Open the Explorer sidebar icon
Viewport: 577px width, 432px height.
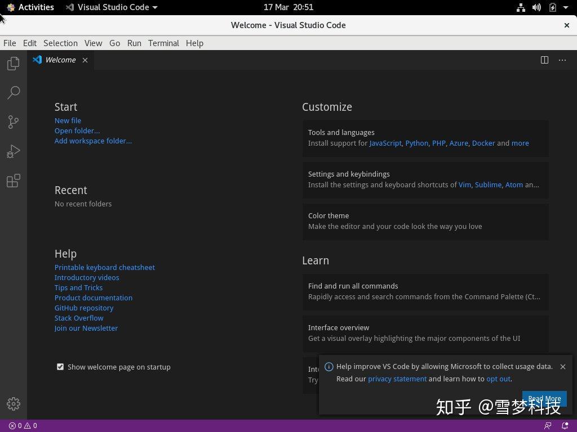pyautogui.click(x=13, y=63)
